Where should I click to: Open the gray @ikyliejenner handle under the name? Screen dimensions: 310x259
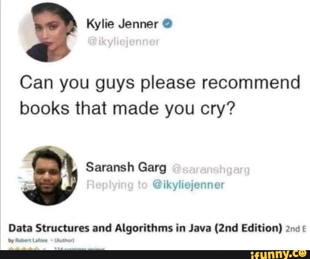tap(123, 42)
